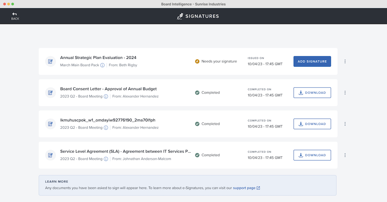The height and width of the screenshot is (202, 387).
Task: Click the Learn More heading
Action: coord(57,181)
